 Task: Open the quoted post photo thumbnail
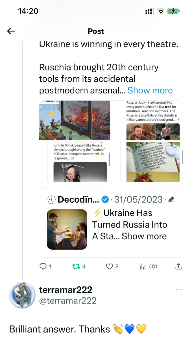tap(67, 229)
